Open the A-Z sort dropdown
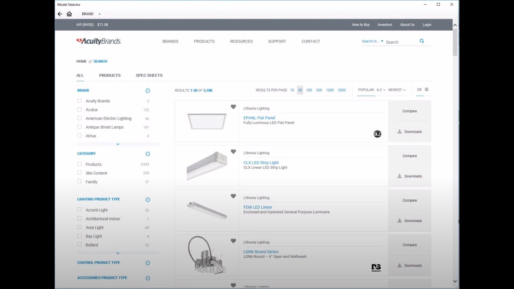 [x=381, y=90]
